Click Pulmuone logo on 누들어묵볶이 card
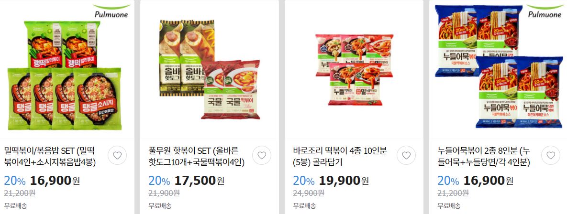 tap(545, 11)
